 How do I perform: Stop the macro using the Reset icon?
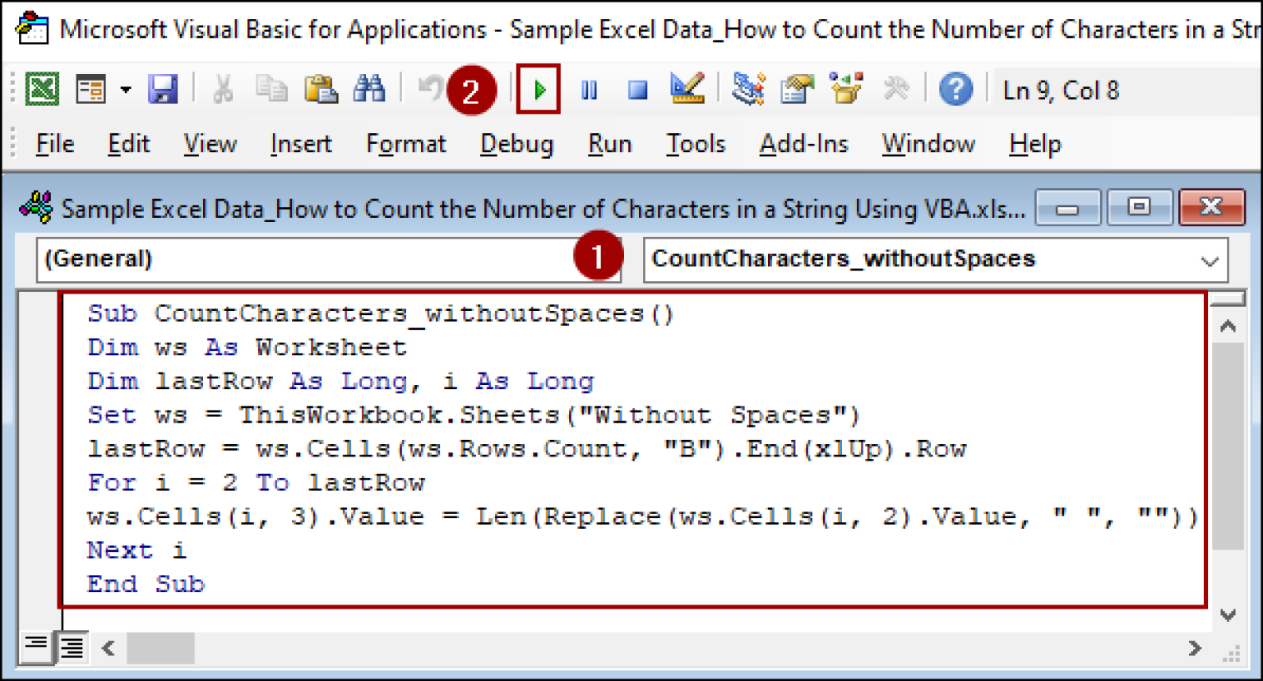pyautogui.click(x=636, y=89)
